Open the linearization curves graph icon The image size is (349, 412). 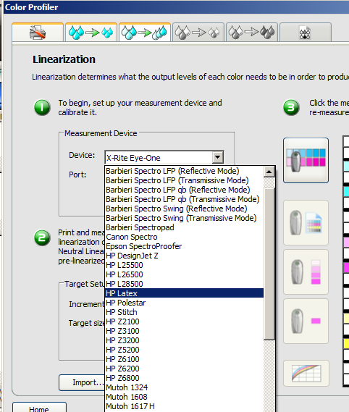tap(306, 373)
